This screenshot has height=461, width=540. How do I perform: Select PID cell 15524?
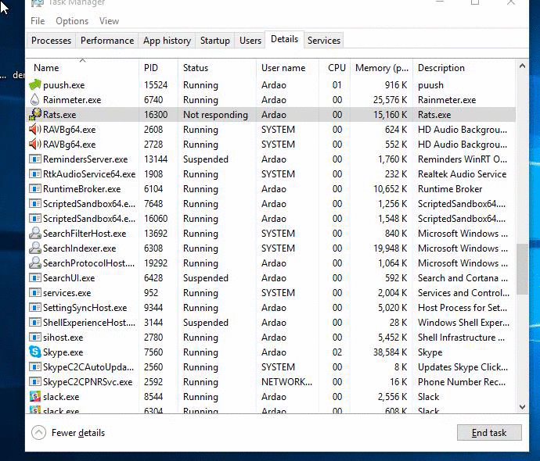click(156, 85)
